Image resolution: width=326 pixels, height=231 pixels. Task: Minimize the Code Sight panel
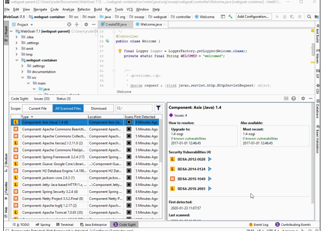point(311,99)
